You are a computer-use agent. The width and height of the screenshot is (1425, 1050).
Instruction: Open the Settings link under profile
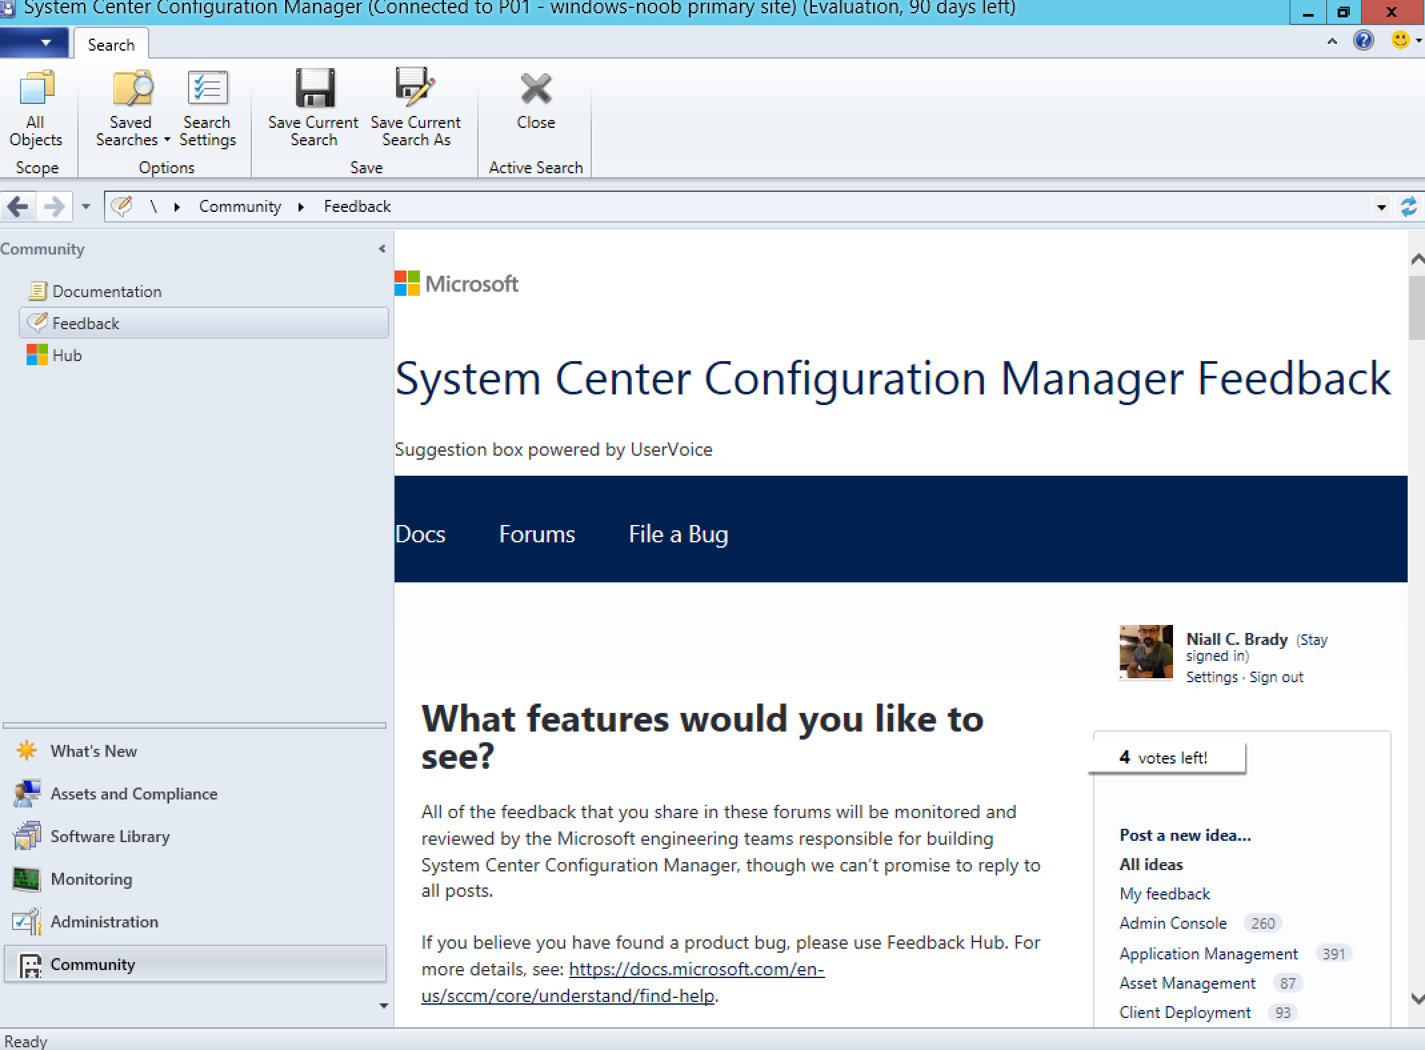[1211, 677]
